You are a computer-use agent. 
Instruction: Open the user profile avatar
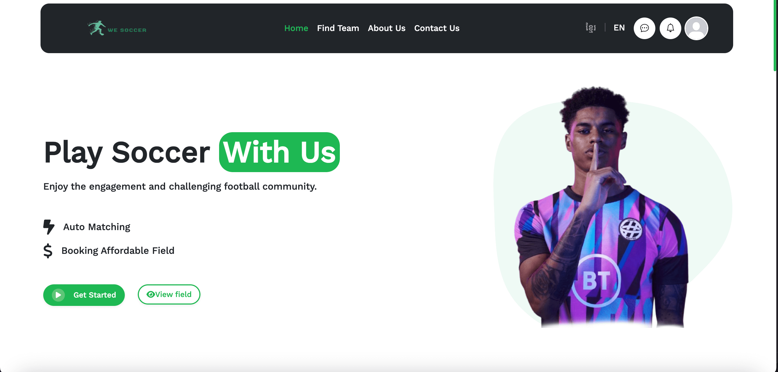(x=696, y=28)
